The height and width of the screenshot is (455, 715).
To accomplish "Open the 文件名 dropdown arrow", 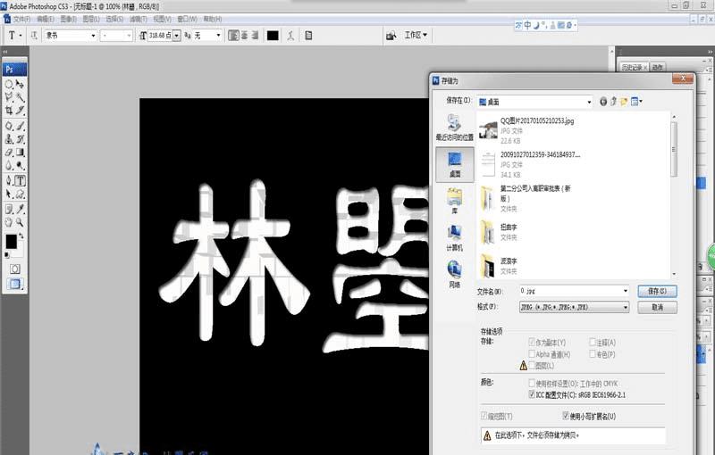I will tap(625, 291).
